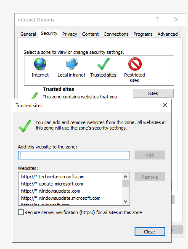This screenshot has height=249, width=188.
Task: Switch to the Security tab
Action: coord(49,33)
